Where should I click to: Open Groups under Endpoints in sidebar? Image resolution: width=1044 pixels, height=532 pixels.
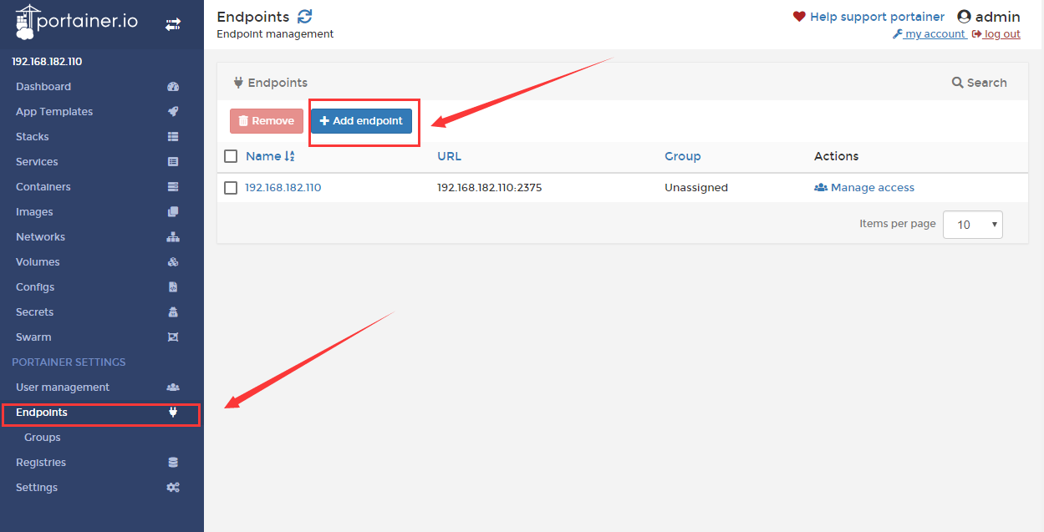click(x=43, y=438)
